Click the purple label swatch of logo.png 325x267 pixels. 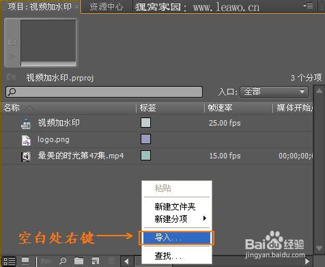point(145,139)
